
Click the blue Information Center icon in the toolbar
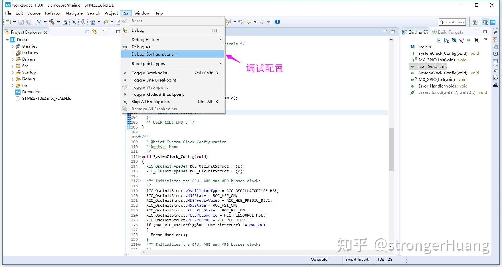coord(278,22)
